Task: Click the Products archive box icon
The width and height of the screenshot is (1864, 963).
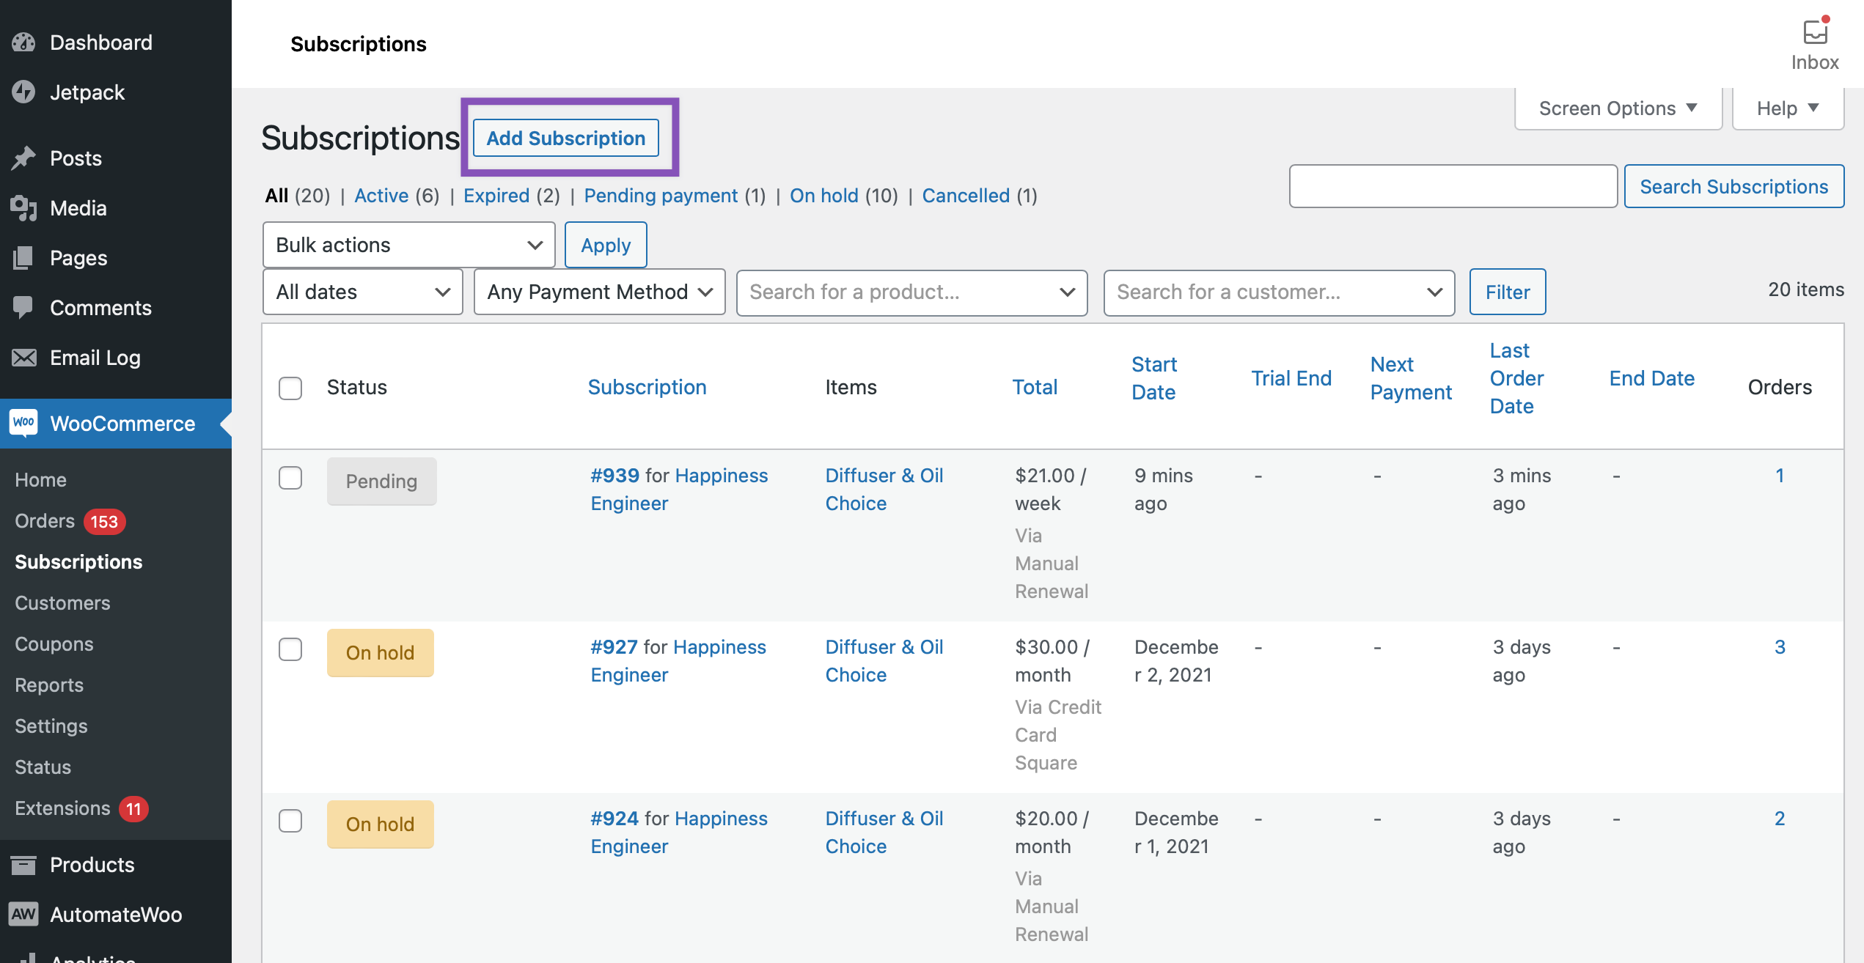Action: click(23, 865)
